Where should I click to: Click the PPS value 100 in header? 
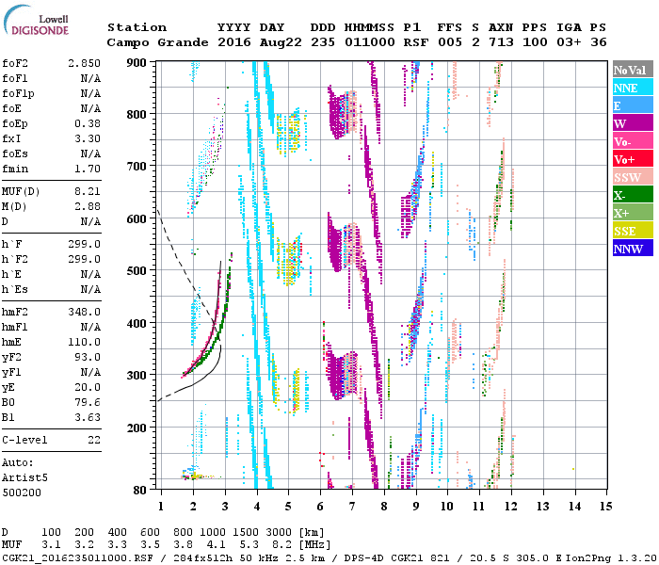click(535, 42)
